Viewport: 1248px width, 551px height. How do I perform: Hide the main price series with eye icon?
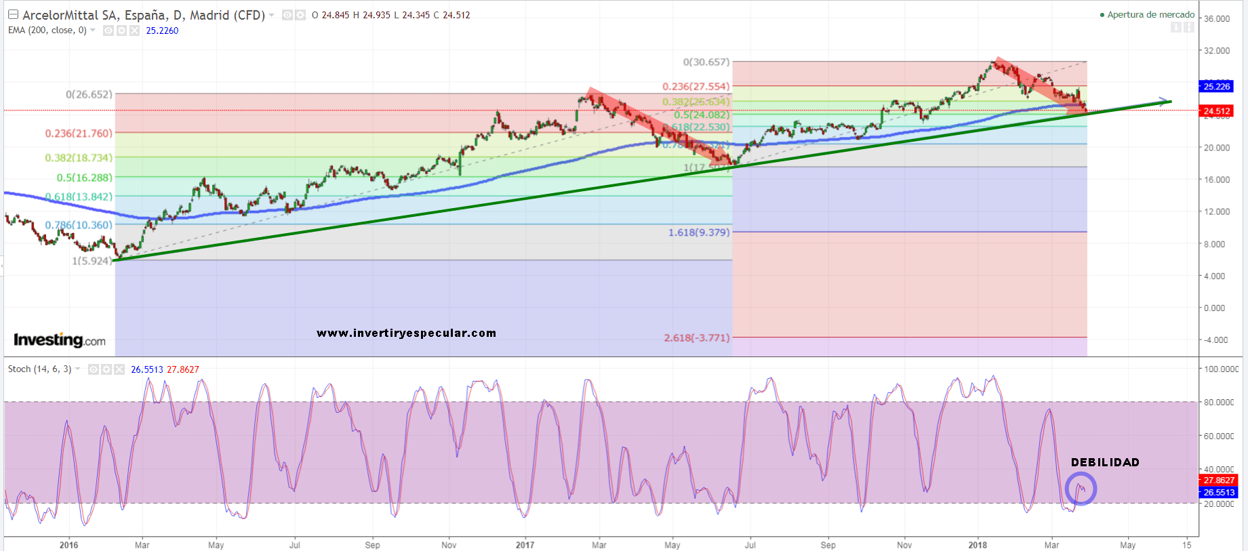(287, 15)
